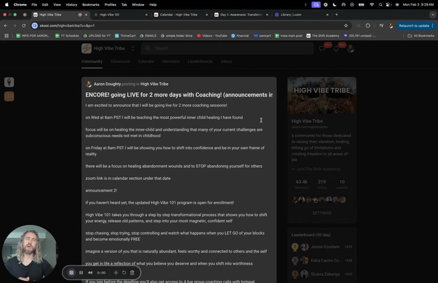Open the Leaderboards tab

pos(200,62)
